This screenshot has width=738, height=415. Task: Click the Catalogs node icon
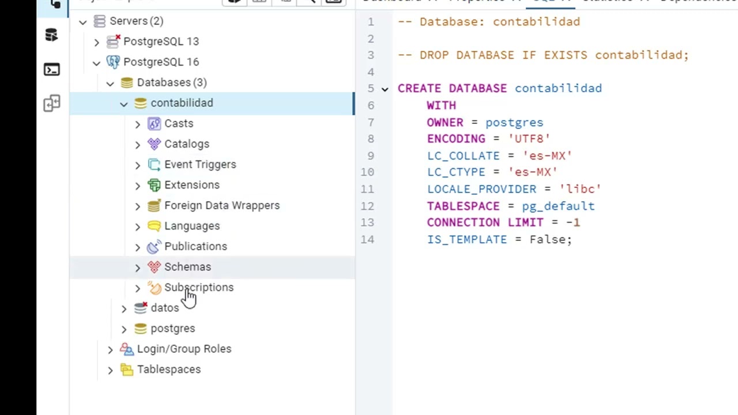154,144
